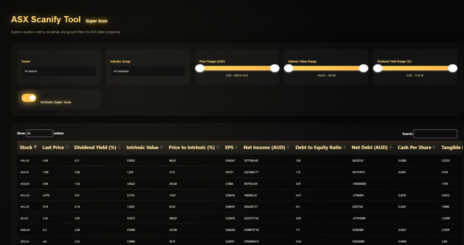This screenshot has height=245, width=464.
Task: Click cash per share value 0.2241
Action: [402, 207]
